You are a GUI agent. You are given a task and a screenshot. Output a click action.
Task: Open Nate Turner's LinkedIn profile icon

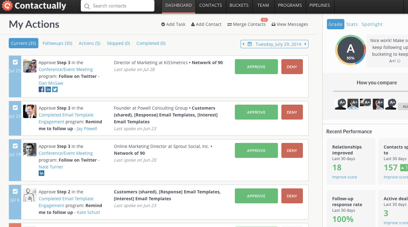pos(41,173)
